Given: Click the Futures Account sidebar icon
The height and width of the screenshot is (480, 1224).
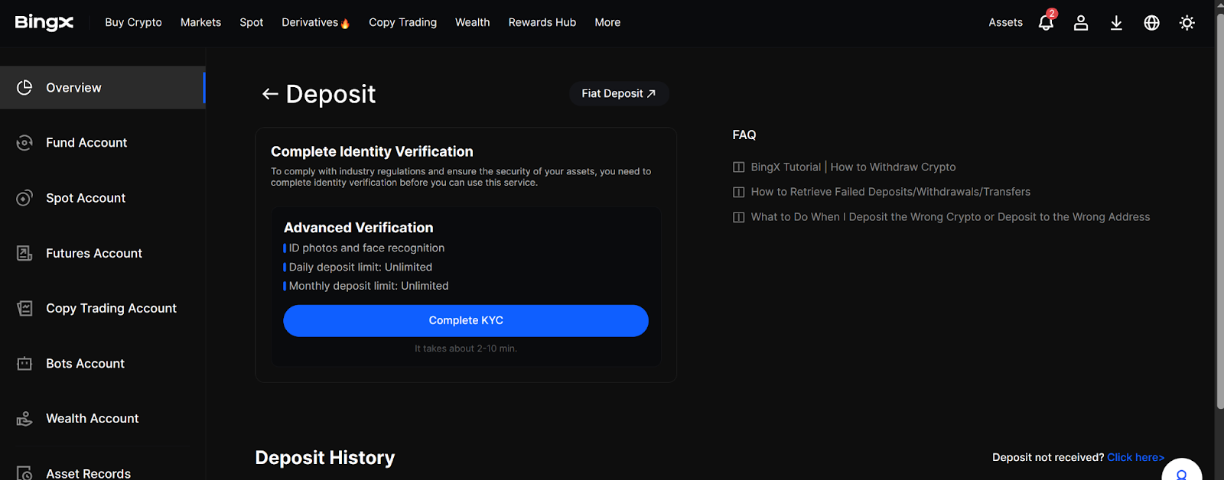Looking at the screenshot, I should pos(24,253).
